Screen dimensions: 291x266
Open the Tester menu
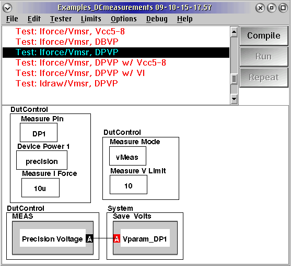(61, 19)
